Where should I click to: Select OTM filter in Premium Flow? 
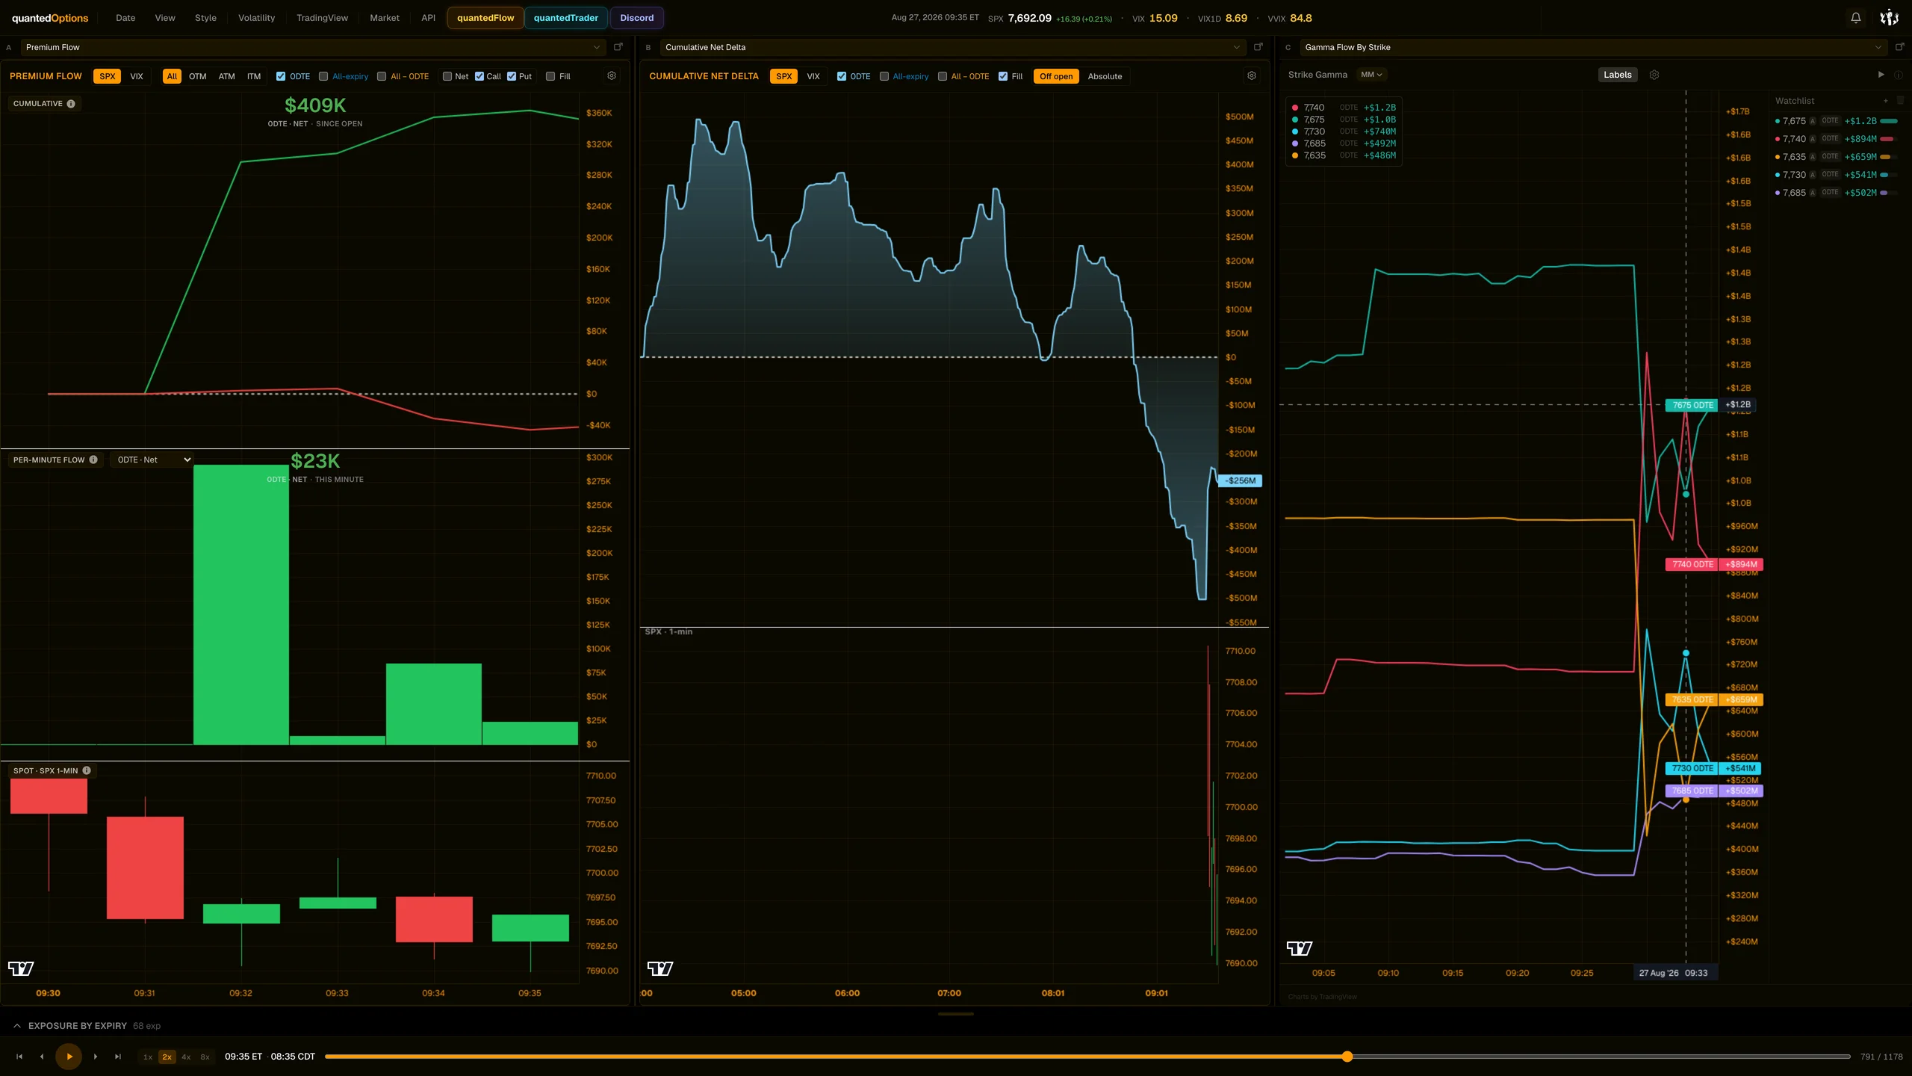point(197,76)
